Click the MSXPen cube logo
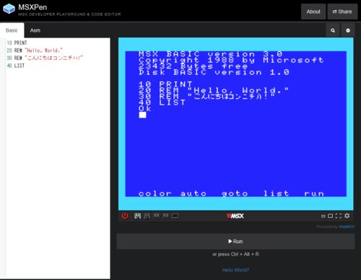361x280 pixels. tap(9, 9)
